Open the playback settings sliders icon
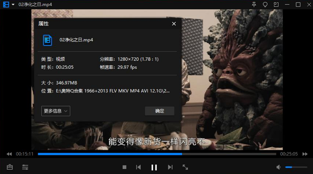Image resolution: width=313 pixels, height=174 pixels. [25, 167]
